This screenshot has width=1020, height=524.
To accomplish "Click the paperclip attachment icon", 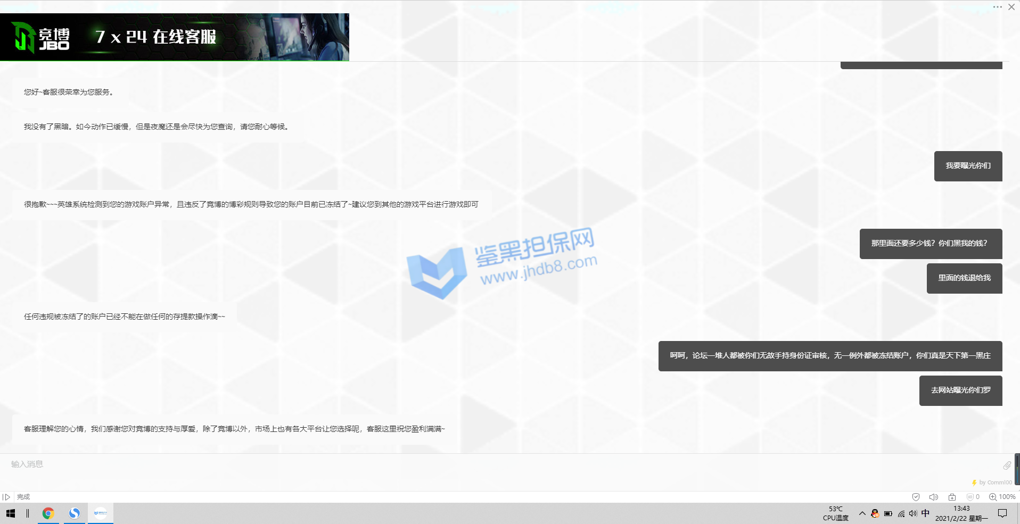I will click(x=1007, y=465).
